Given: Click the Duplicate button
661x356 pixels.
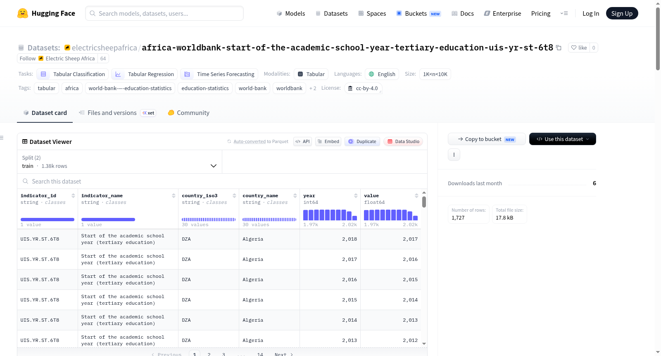Looking at the screenshot, I should tap(362, 141).
